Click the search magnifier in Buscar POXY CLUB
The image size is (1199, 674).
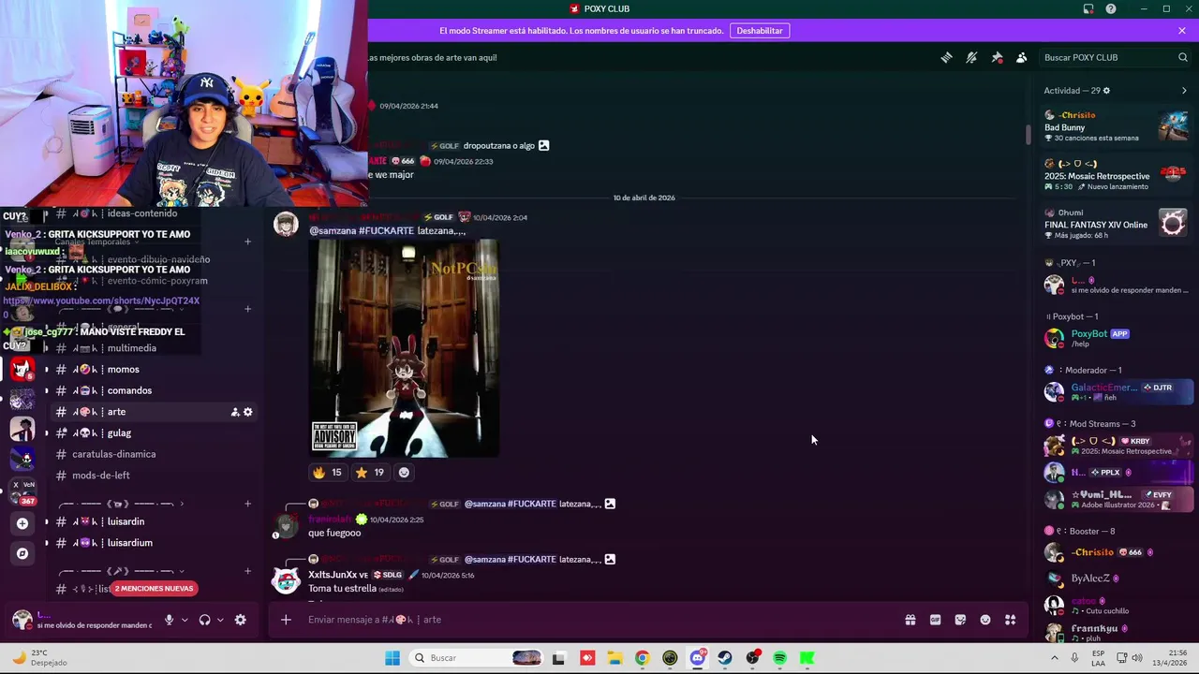coord(1183,57)
